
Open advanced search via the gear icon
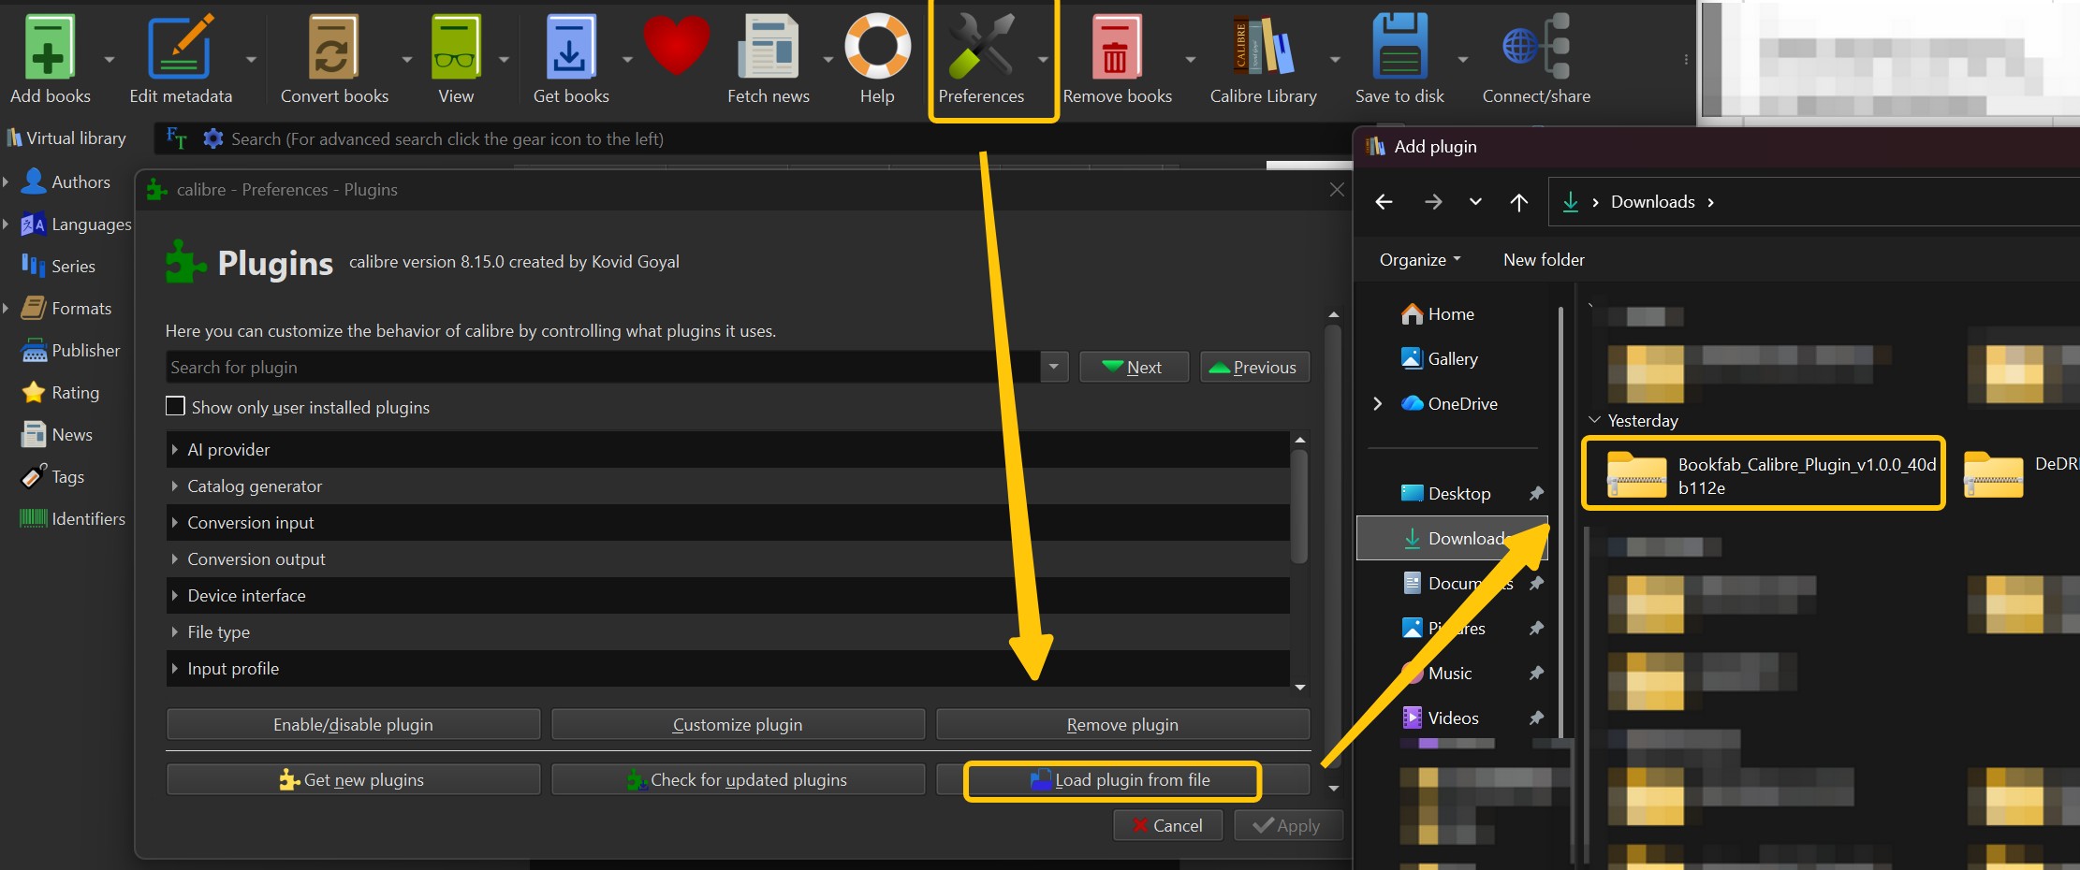pos(213,138)
